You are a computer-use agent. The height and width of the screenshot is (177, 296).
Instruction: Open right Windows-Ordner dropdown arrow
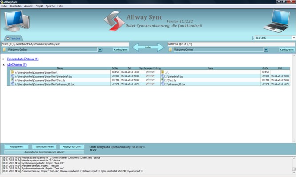coord(266,50)
